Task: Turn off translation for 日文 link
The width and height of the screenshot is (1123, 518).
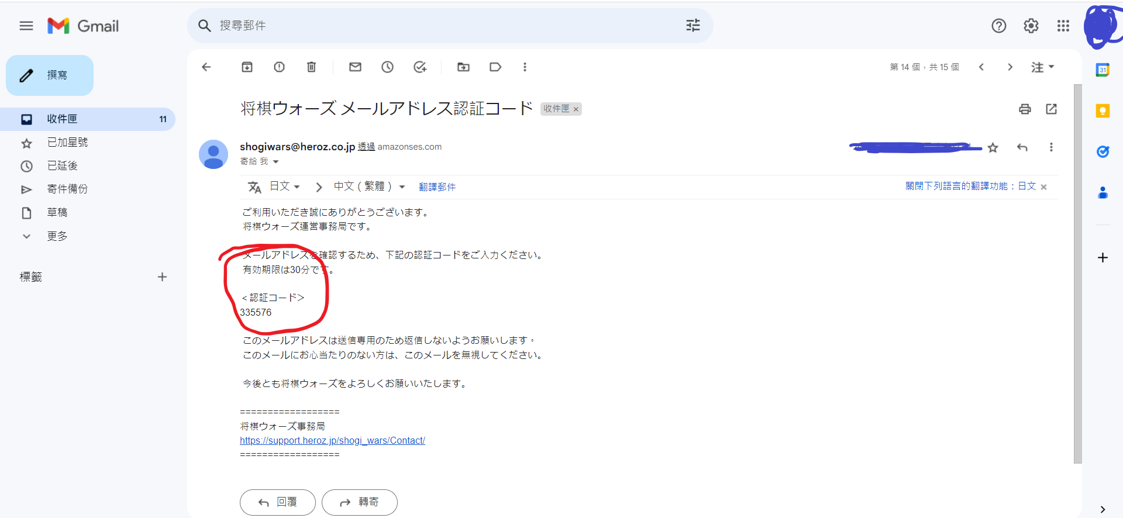Action: pyautogui.click(x=971, y=186)
